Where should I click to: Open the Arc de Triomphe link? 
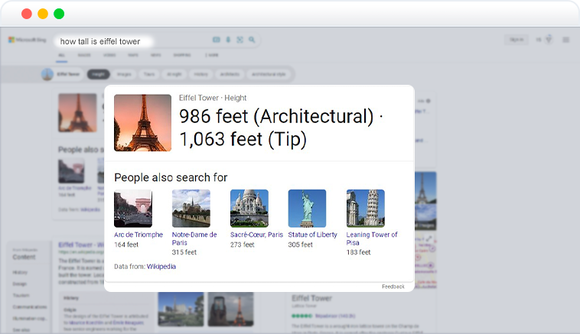click(138, 235)
